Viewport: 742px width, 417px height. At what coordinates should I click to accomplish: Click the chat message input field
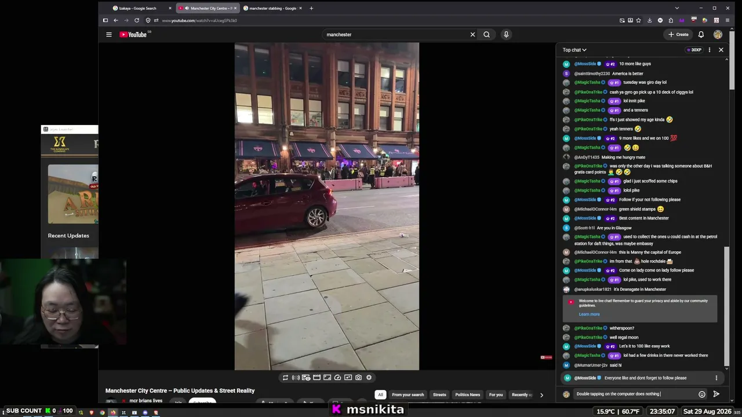point(635,394)
